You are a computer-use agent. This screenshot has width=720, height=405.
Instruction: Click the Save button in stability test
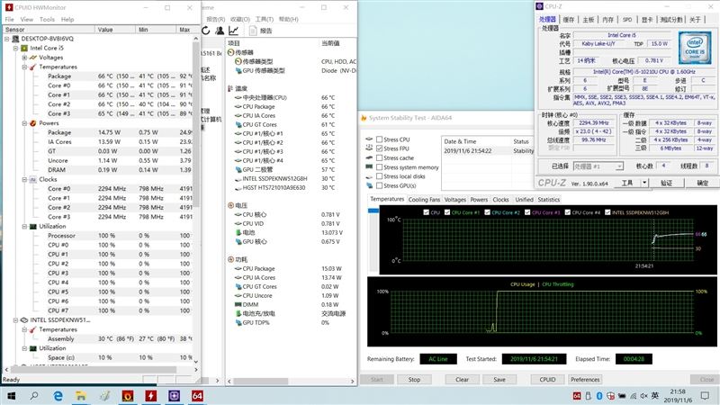[499, 379]
